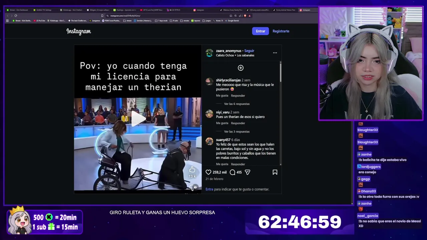Click the '21 de febrero' post date

click(215, 179)
